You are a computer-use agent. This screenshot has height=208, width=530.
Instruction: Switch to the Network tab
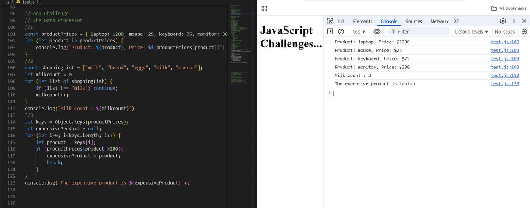click(x=439, y=21)
